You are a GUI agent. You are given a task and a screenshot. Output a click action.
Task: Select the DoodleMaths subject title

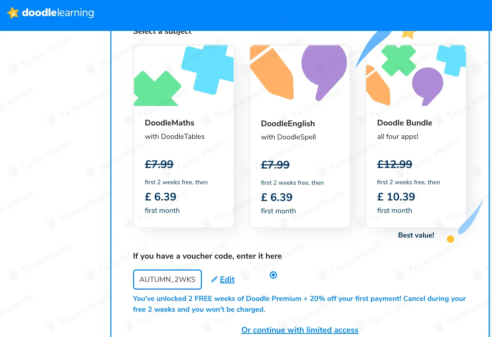point(169,123)
